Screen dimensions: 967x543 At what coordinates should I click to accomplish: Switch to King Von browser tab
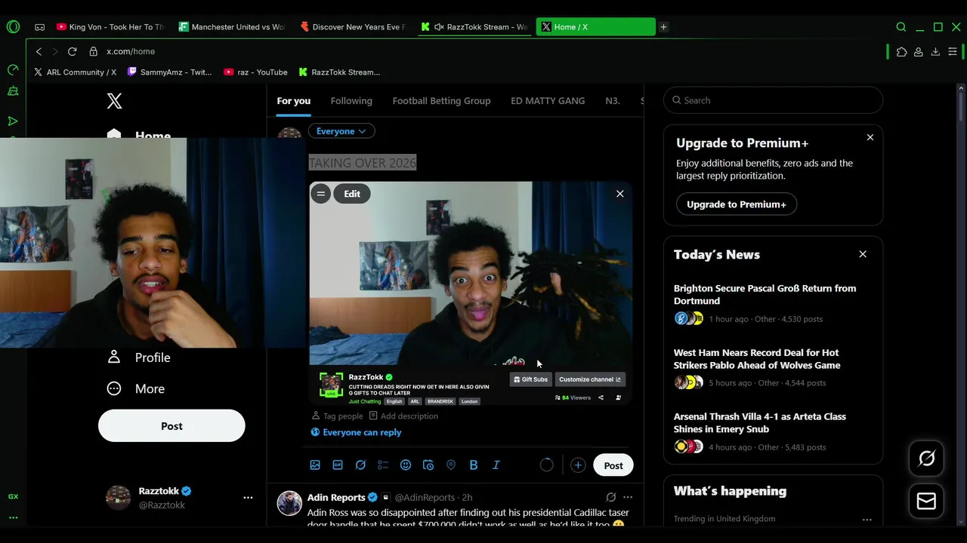tap(110, 27)
